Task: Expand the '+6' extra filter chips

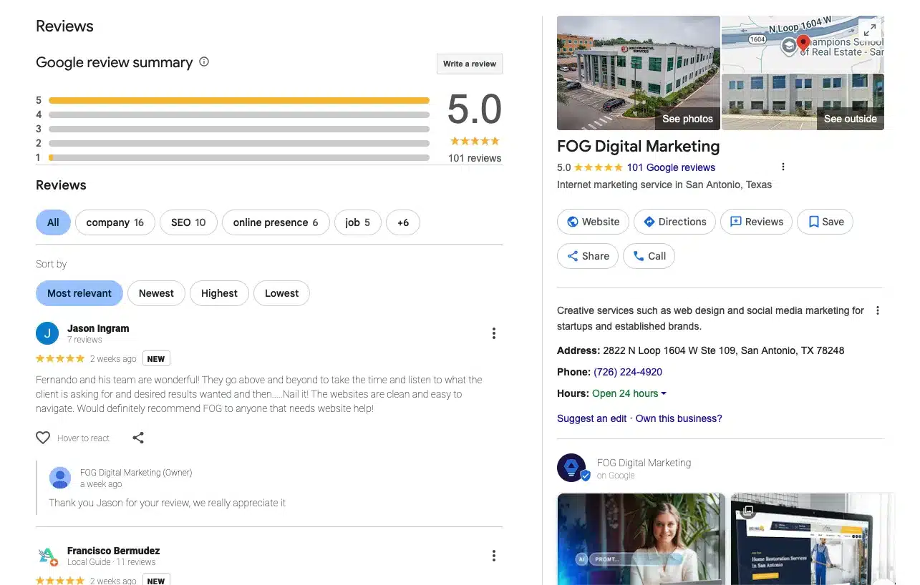Action: pyautogui.click(x=403, y=222)
